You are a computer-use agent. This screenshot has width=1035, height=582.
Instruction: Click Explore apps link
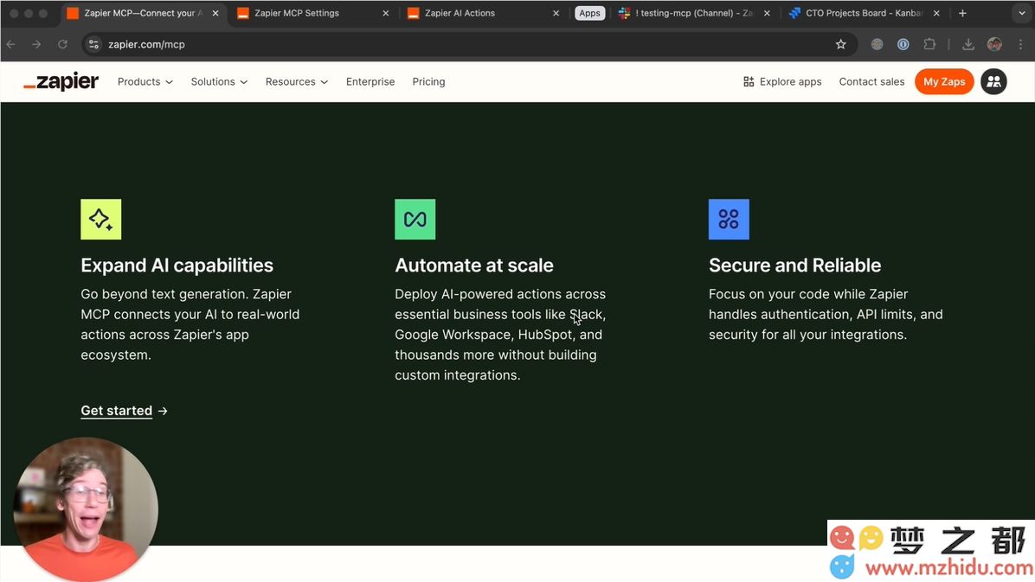click(x=782, y=82)
